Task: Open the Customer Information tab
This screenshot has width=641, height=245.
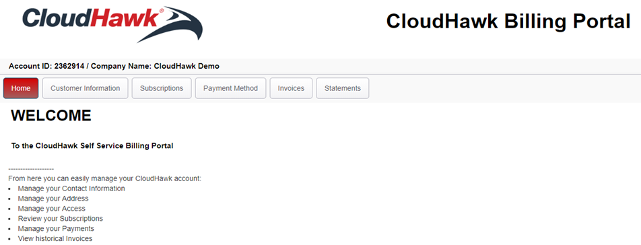Action: pyautogui.click(x=86, y=88)
